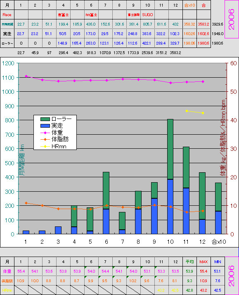Click the 合x10 label on the chart x-axis

pyautogui.click(x=219, y=242)
